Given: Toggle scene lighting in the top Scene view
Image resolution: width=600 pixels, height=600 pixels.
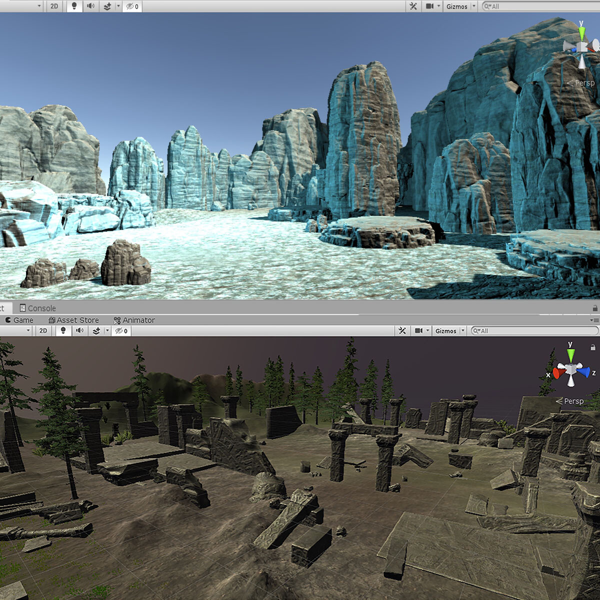Looking at the screenshot, I should pos(74,6).
